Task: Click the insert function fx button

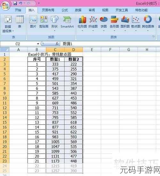Action: click(57, 44)
